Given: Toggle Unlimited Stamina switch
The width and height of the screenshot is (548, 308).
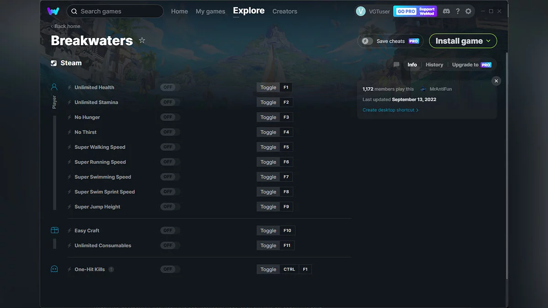Looking at the screenshot, I should [170, 102].
